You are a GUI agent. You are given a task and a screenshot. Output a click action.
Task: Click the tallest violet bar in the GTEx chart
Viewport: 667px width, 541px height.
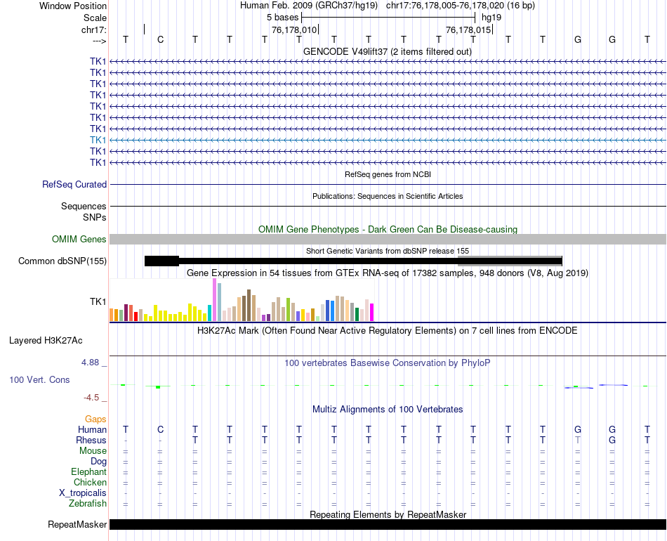click(x=214, y=299)
